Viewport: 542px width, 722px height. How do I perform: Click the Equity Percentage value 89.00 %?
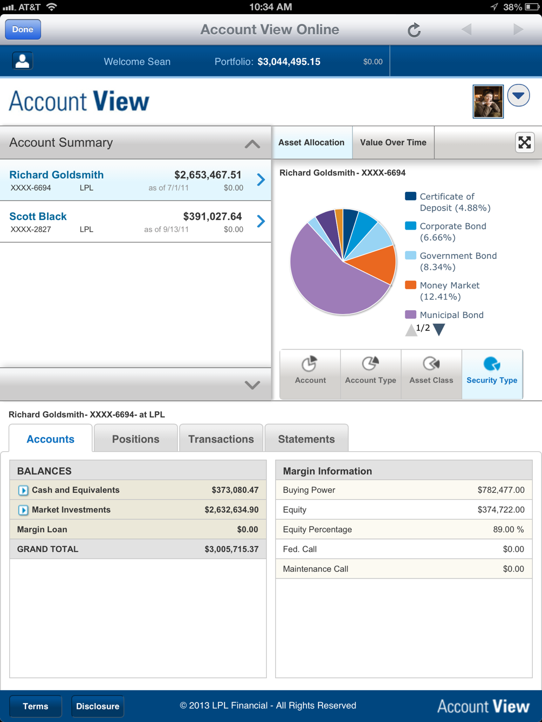click(508, 530)
